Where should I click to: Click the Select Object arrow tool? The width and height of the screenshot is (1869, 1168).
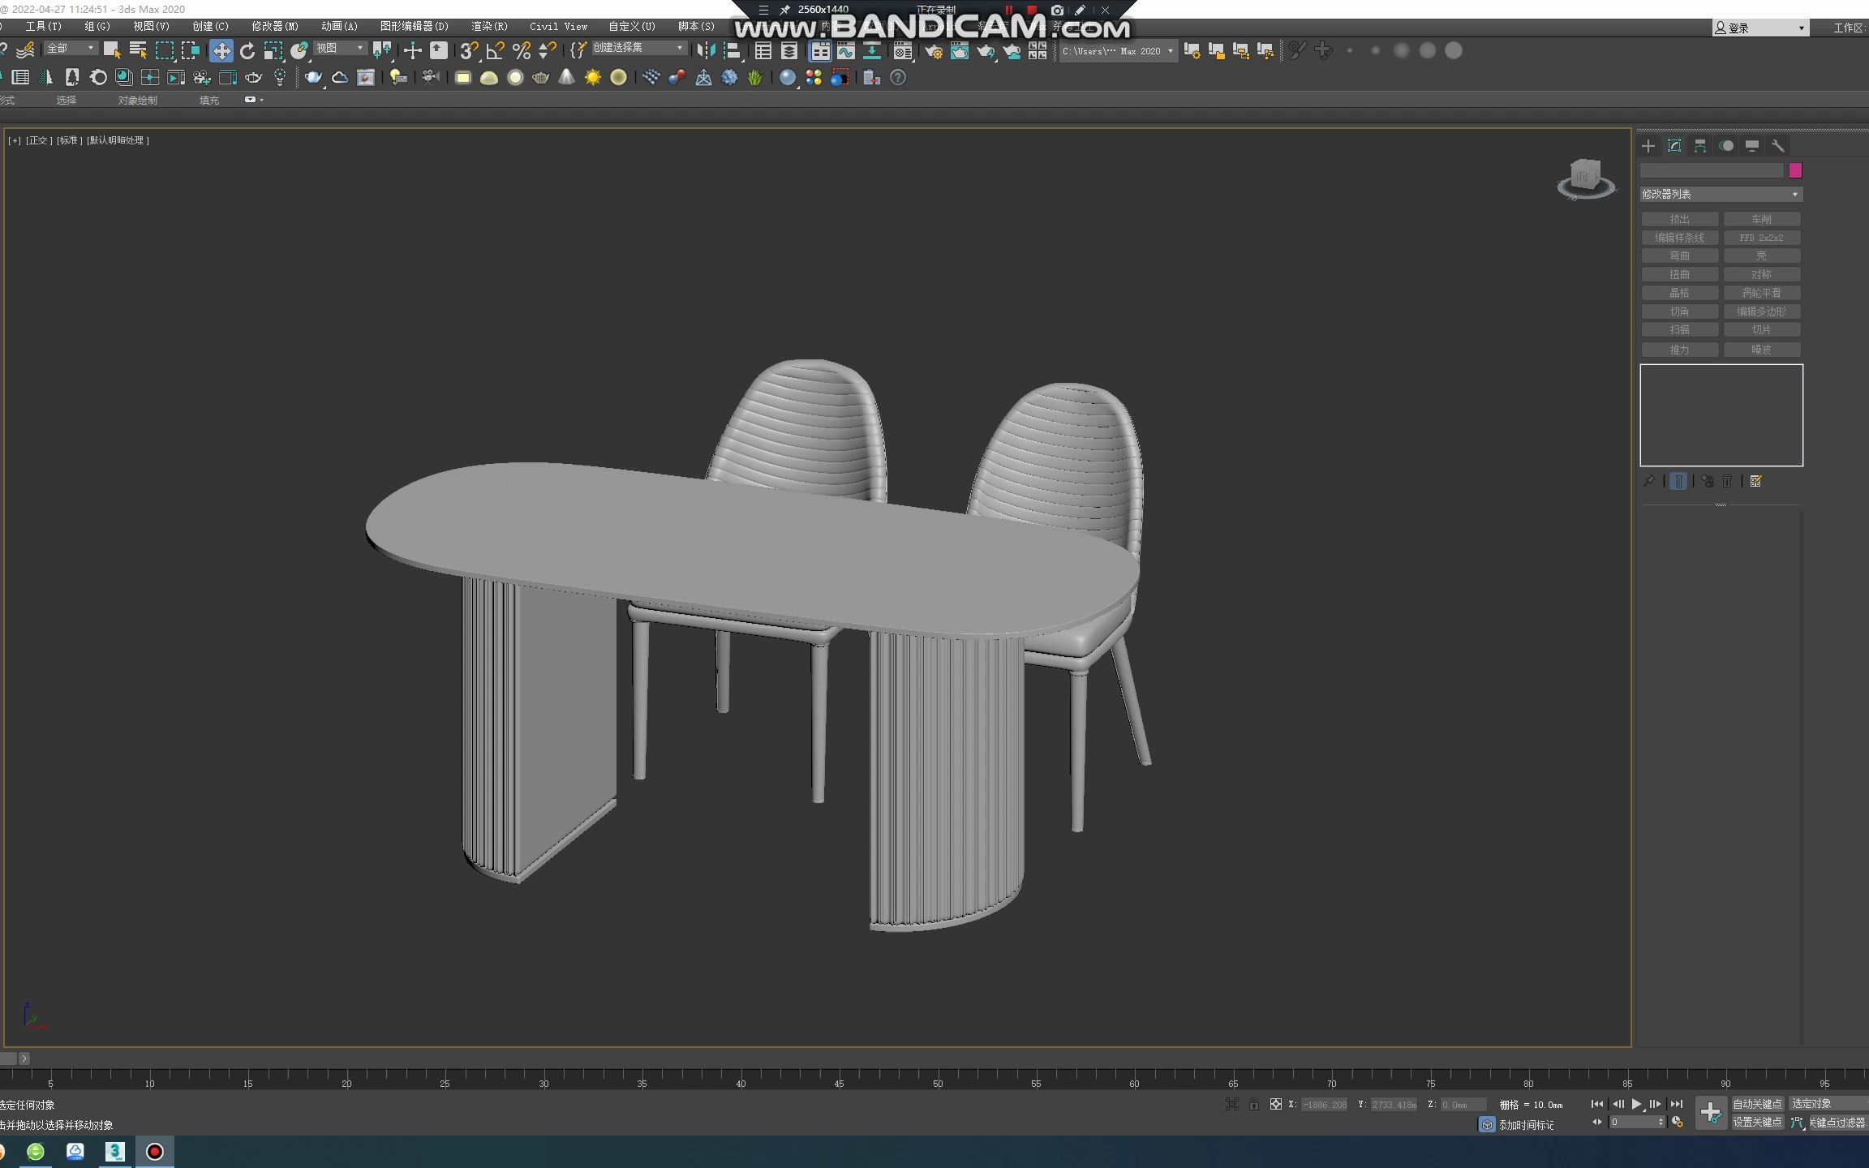pyautogui.click(x=112, y=50)
